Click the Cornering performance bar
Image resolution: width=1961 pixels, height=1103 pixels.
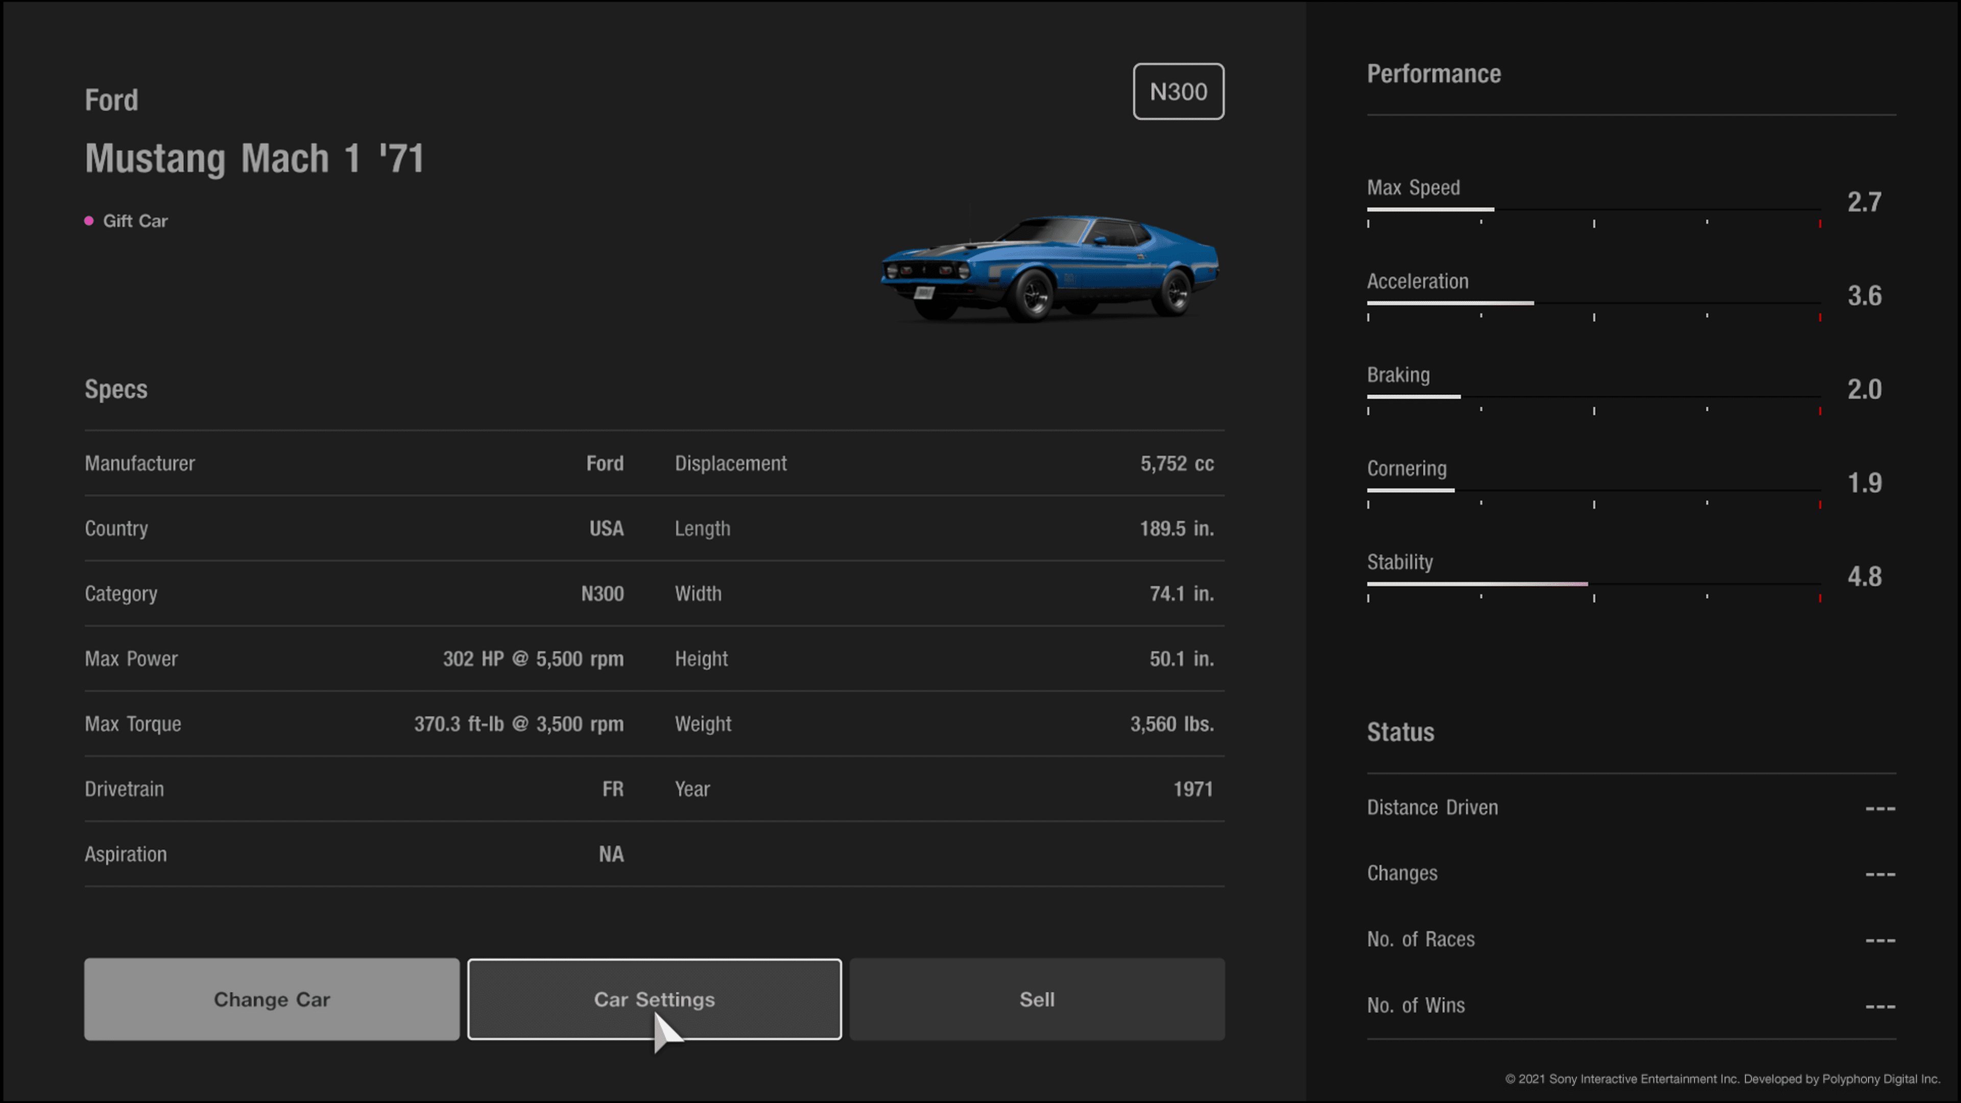1593,490
